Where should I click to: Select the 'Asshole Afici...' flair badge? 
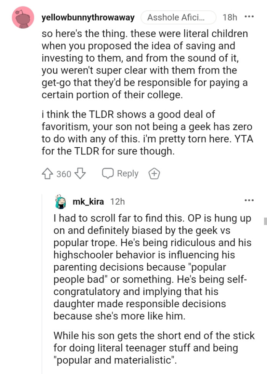178,17
